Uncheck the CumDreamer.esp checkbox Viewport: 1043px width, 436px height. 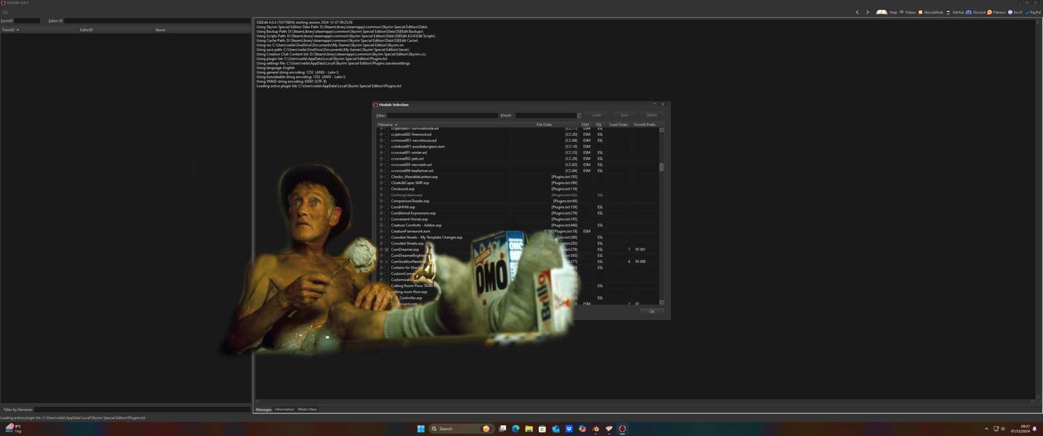pos(387,250)
